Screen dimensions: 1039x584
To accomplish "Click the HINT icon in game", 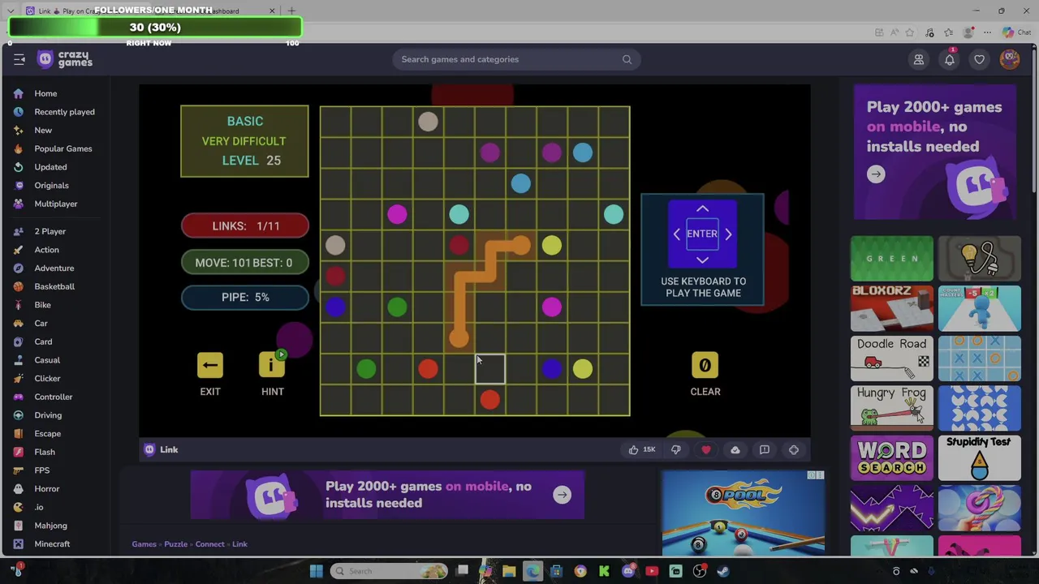I will 272,365.
